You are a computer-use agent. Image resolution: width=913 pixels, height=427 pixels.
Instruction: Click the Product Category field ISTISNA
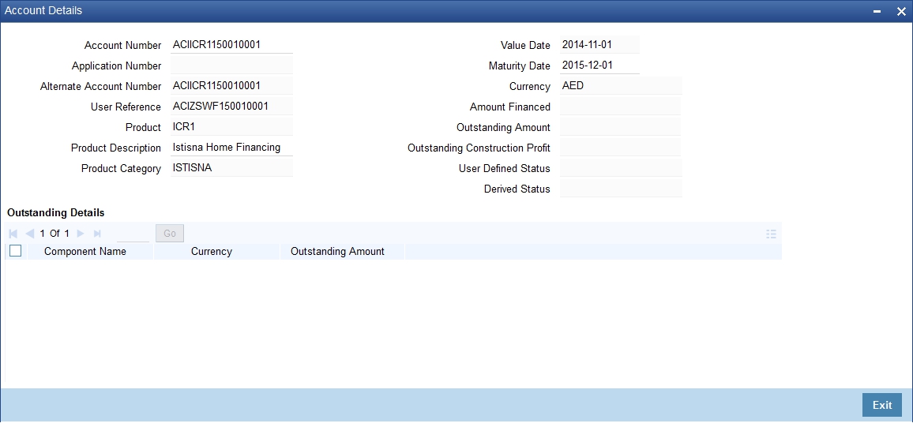(231, 168)
